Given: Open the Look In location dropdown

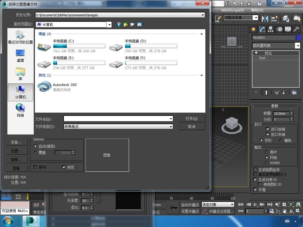Looking at the screenshot, I should (x=109, y=25).
